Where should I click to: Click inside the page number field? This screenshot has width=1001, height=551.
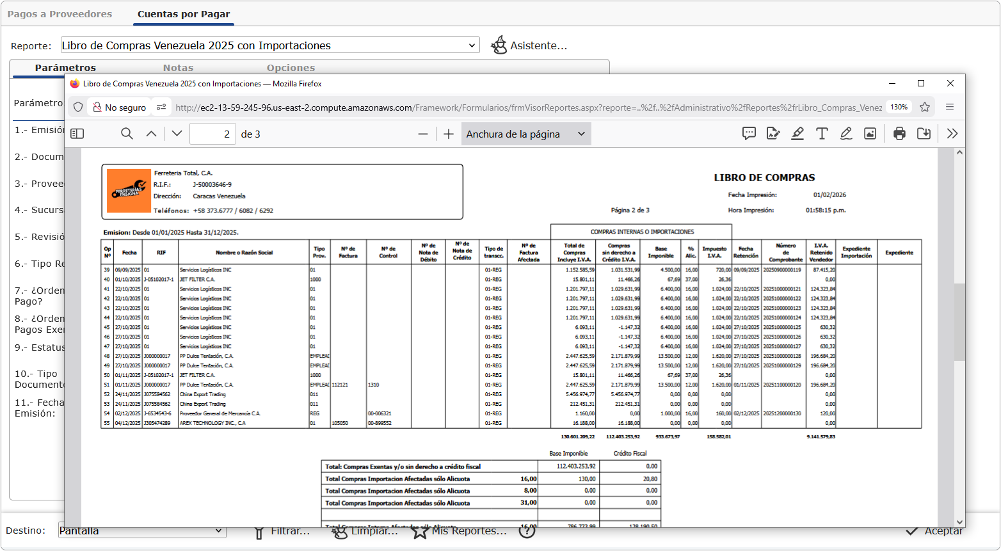212,133
